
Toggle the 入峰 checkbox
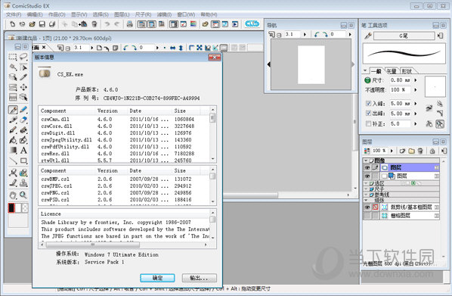coord(368,104)
